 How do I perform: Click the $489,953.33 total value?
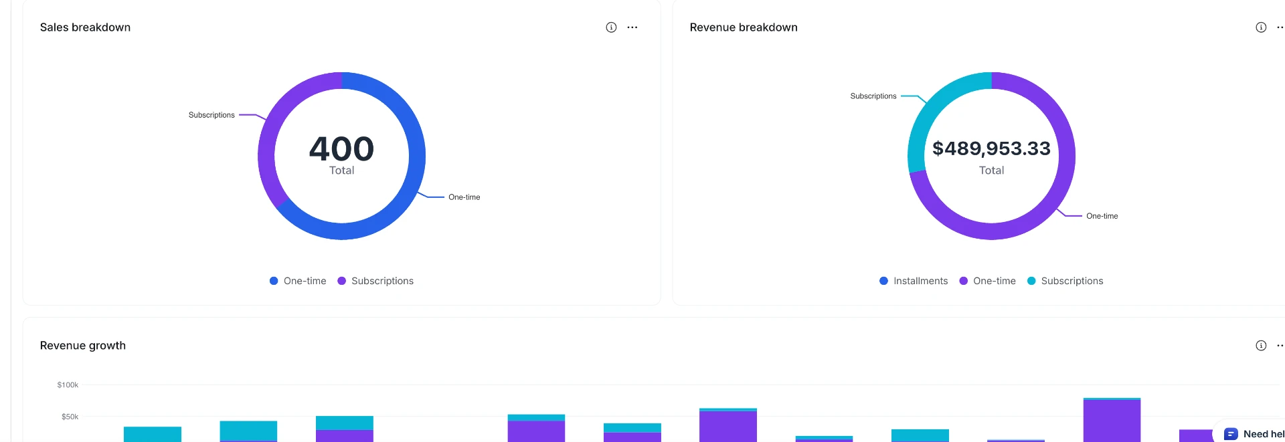click(x=991, y=148)
